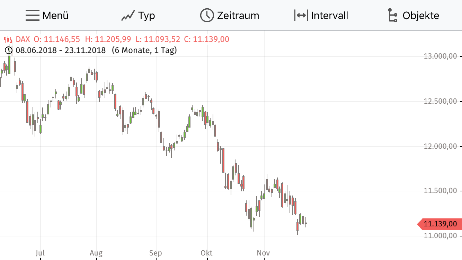Click the Okt label on time axis
The width and height of the screenshot is (462, 260).
[207, 253]
